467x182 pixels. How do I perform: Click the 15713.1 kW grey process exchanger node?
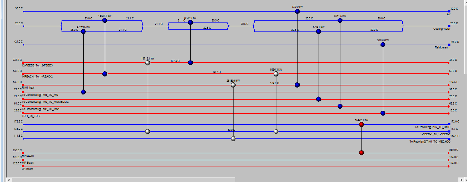pos(148,63)
